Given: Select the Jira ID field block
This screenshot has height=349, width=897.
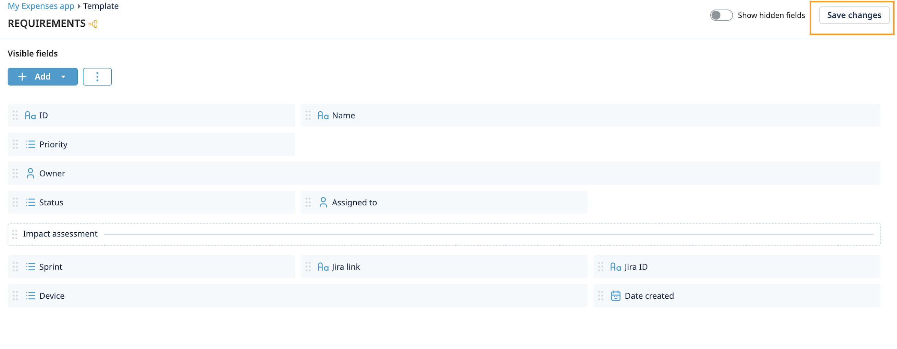Looking at the screenshot, I should pyautogui.click(x=736, y=267).
